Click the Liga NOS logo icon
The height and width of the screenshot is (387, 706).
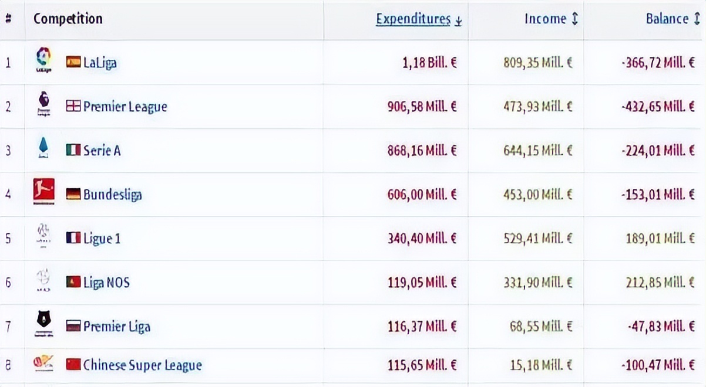[43, 281]
